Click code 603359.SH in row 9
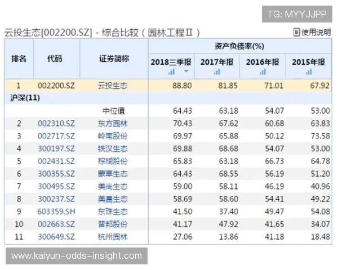Screen dimensions: 338x270 pos(56,211)
